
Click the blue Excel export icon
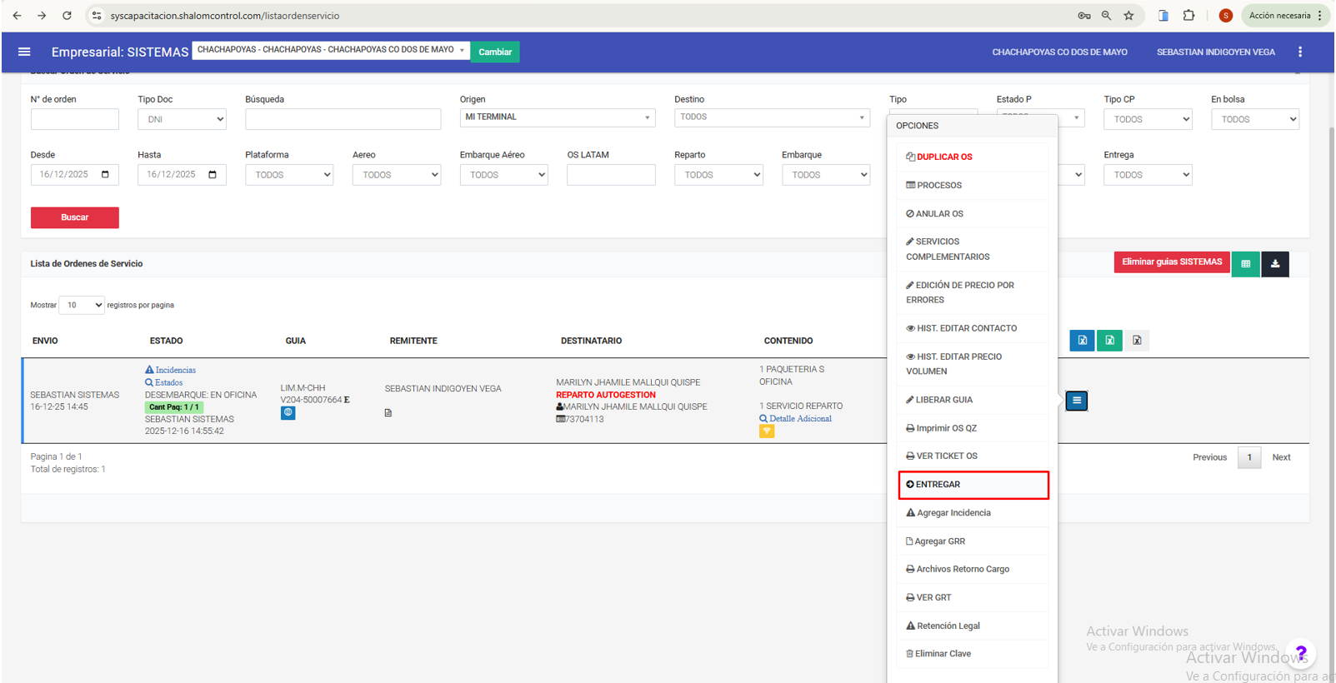coord(1082,340)
